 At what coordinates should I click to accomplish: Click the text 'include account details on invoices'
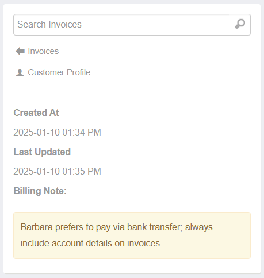[x=90, y=244]
